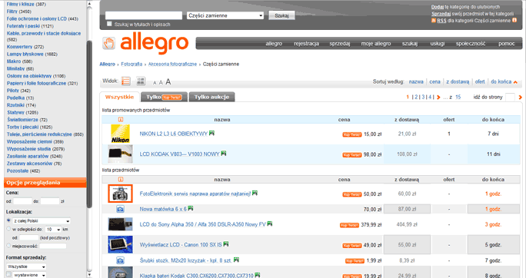Open Nikon logo thumbnail
Viewport: 526px width, 278px height.
pyautogui.click(x=120, y=134)
